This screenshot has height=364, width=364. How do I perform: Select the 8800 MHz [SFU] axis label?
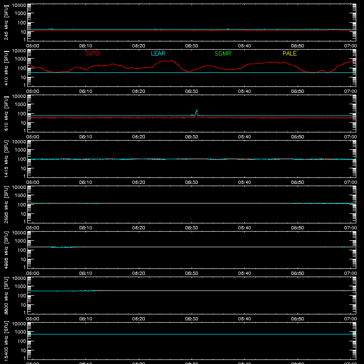point(6,295)
